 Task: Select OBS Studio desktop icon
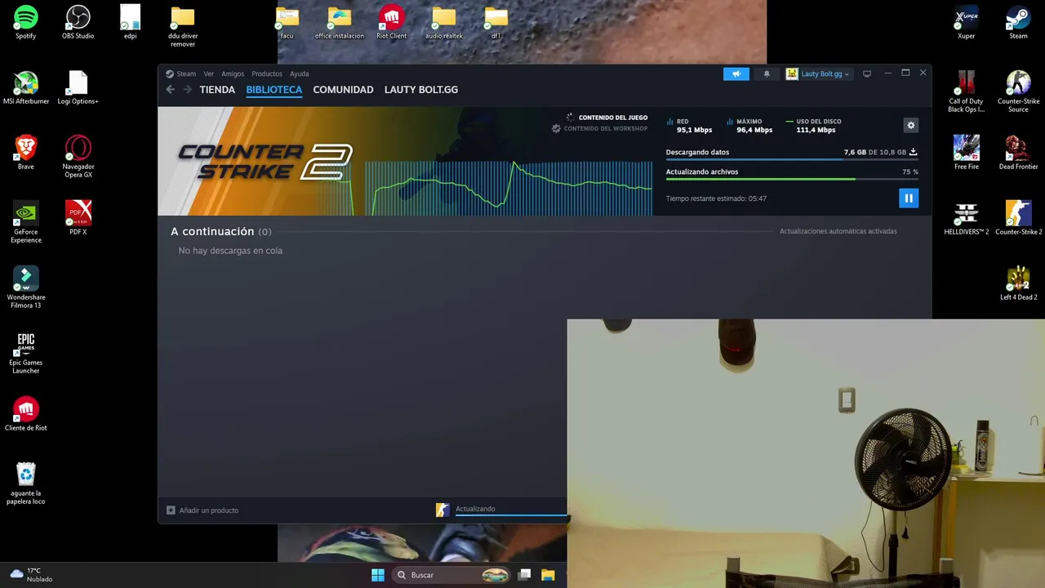coord(78,22)
